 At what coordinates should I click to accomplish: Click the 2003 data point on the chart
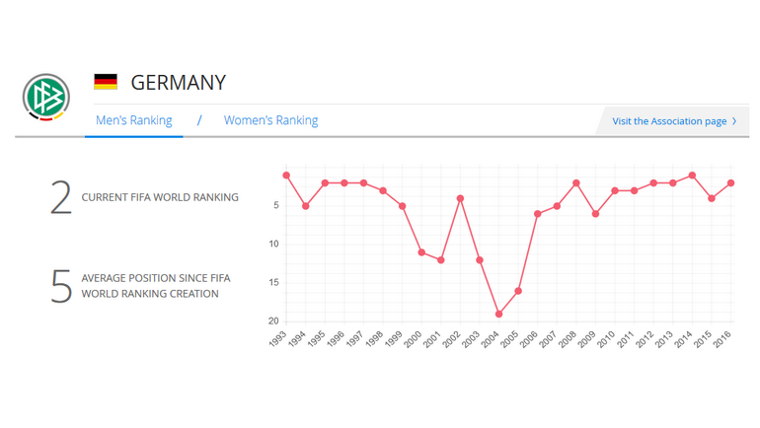(480, 260)
